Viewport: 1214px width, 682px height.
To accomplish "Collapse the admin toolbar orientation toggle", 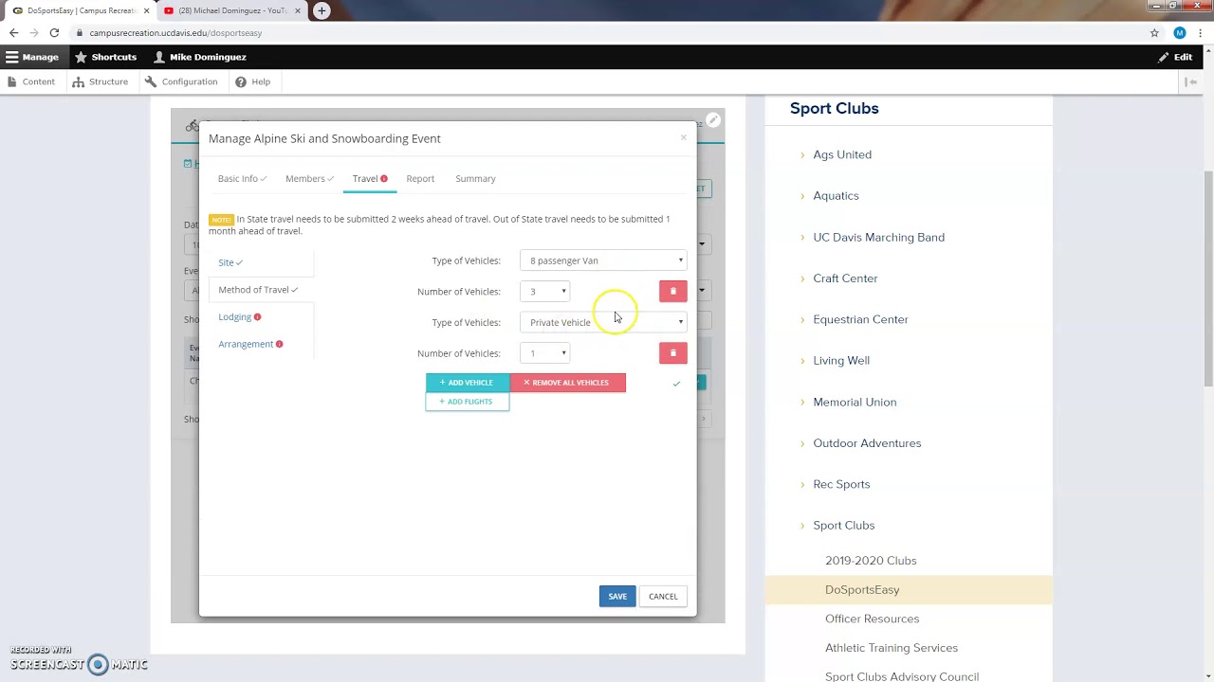I will [x=1191, y=81].
